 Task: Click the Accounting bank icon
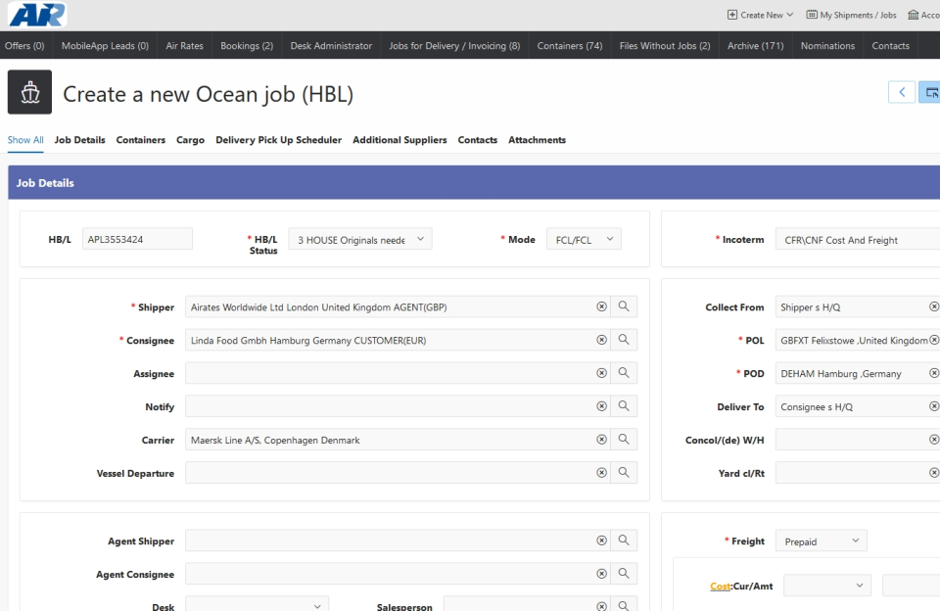(x=914, y=15)
